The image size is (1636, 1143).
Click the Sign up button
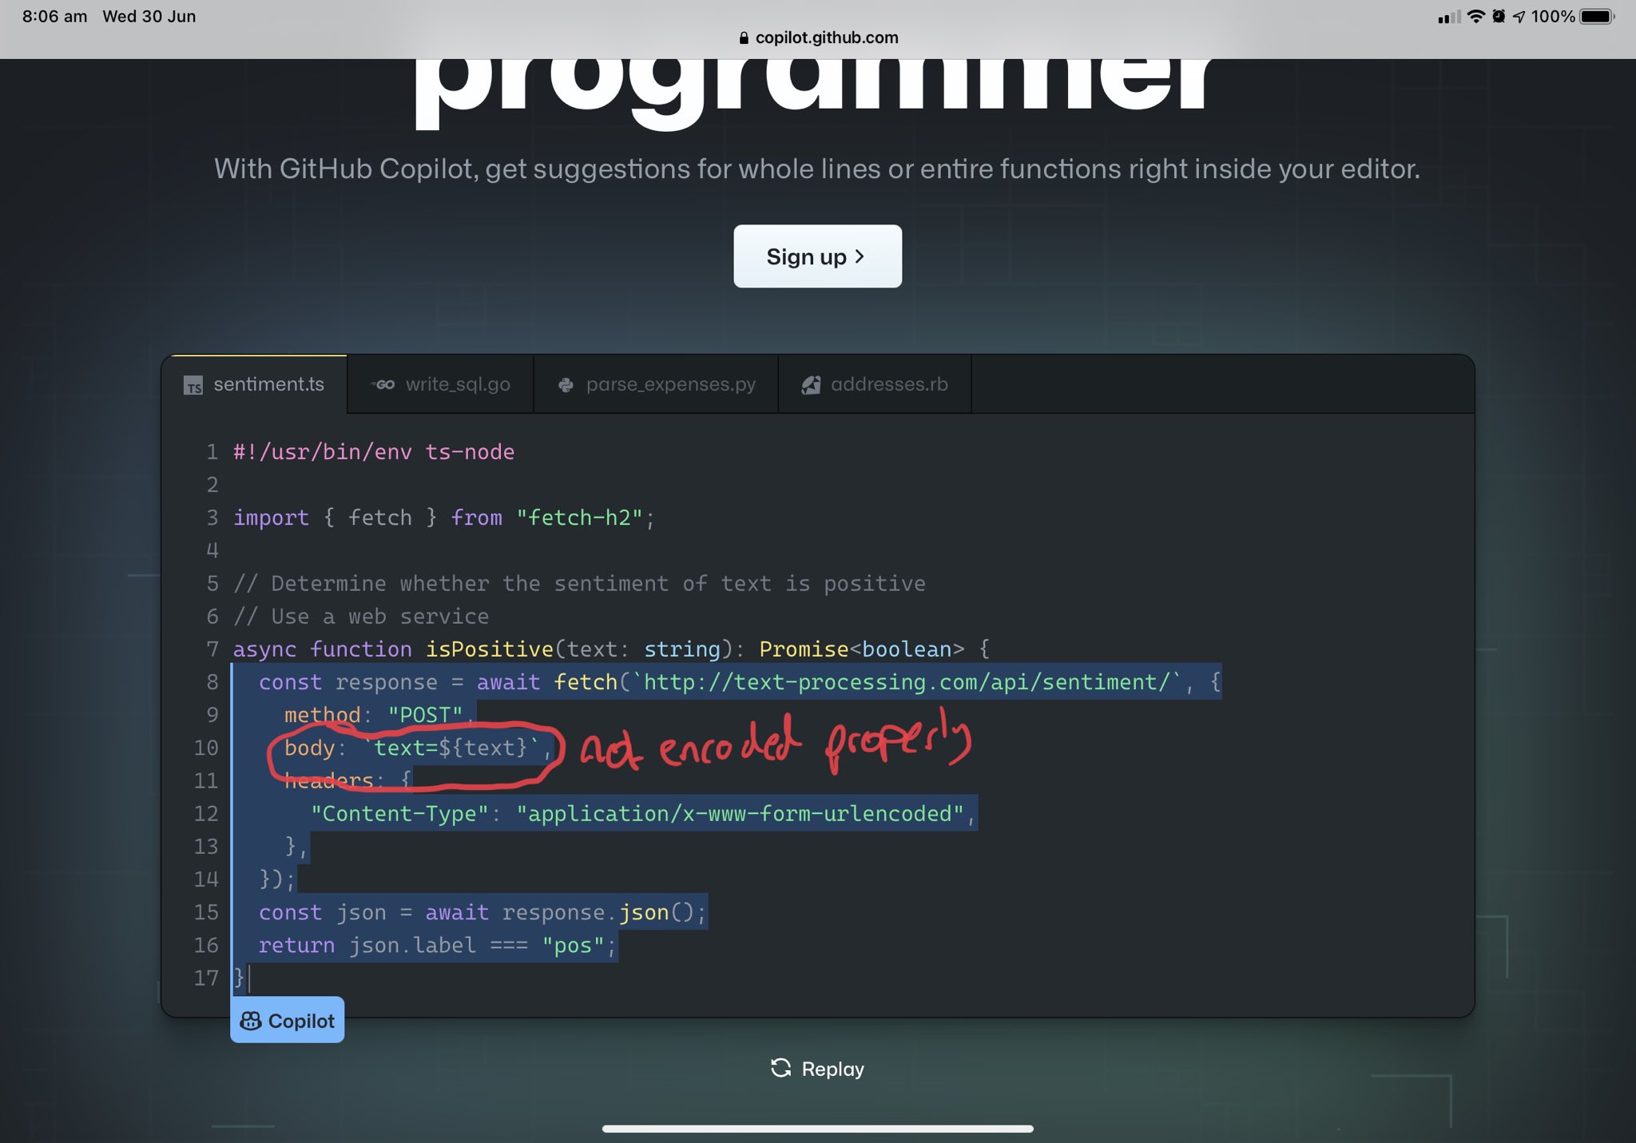point(817,256)
